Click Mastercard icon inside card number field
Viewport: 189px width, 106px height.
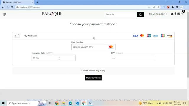[x=111, y=47]
